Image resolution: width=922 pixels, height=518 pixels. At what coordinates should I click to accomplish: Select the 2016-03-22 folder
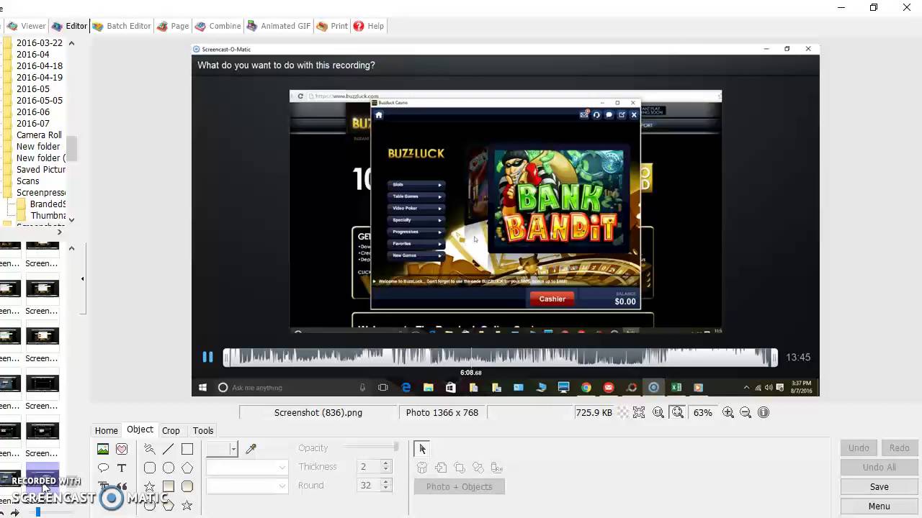(40, 43)
